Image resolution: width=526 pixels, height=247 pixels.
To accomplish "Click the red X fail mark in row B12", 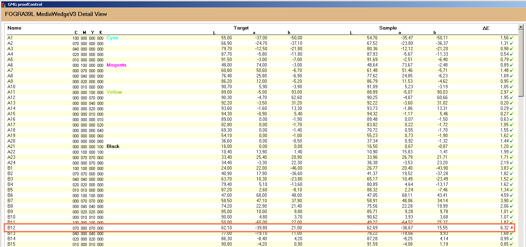I will tap(512, 228).
